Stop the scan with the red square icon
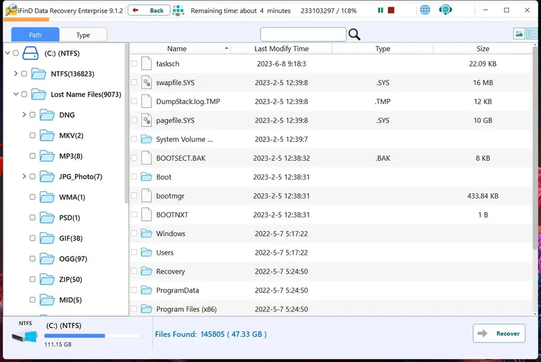This screenshot has height=362, width=541. coord(391,10)
